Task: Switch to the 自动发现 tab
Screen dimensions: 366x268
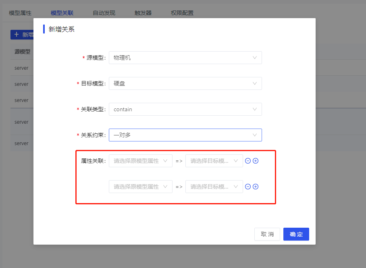Action: pos(104,12)
